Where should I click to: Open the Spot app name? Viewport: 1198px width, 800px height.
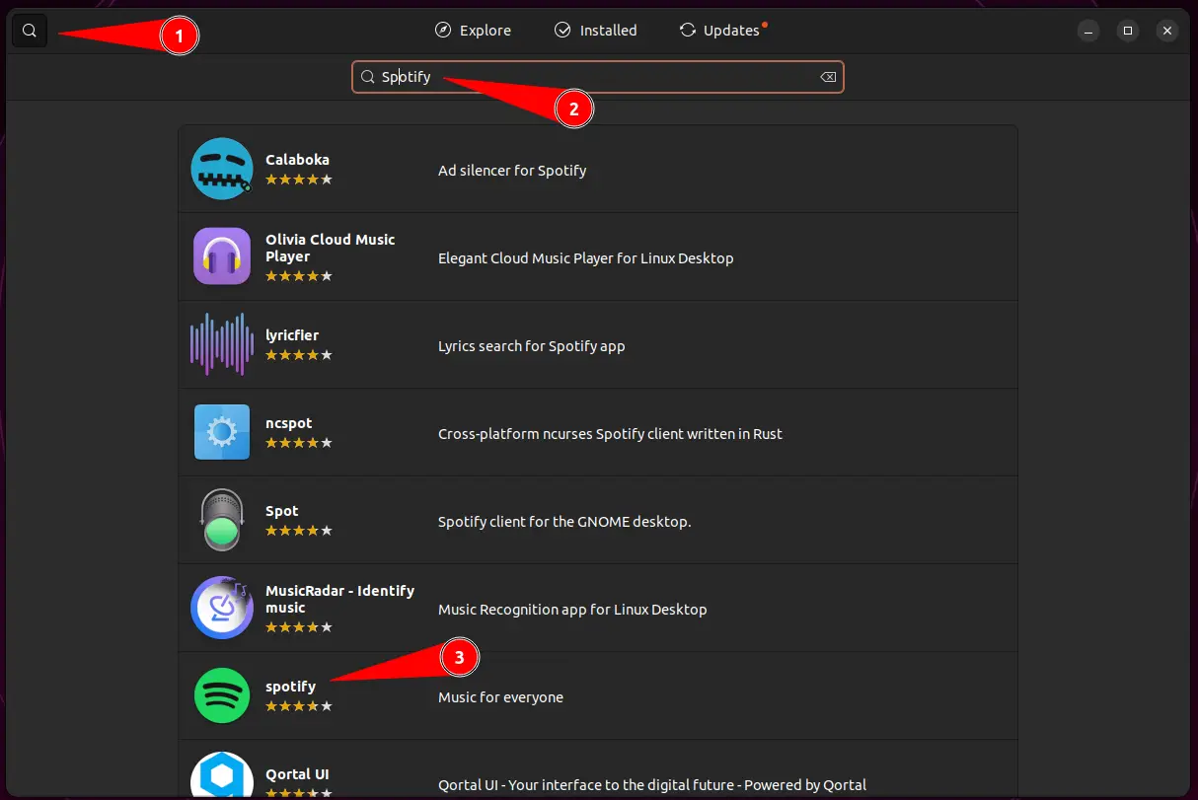(x=282, y=511)
